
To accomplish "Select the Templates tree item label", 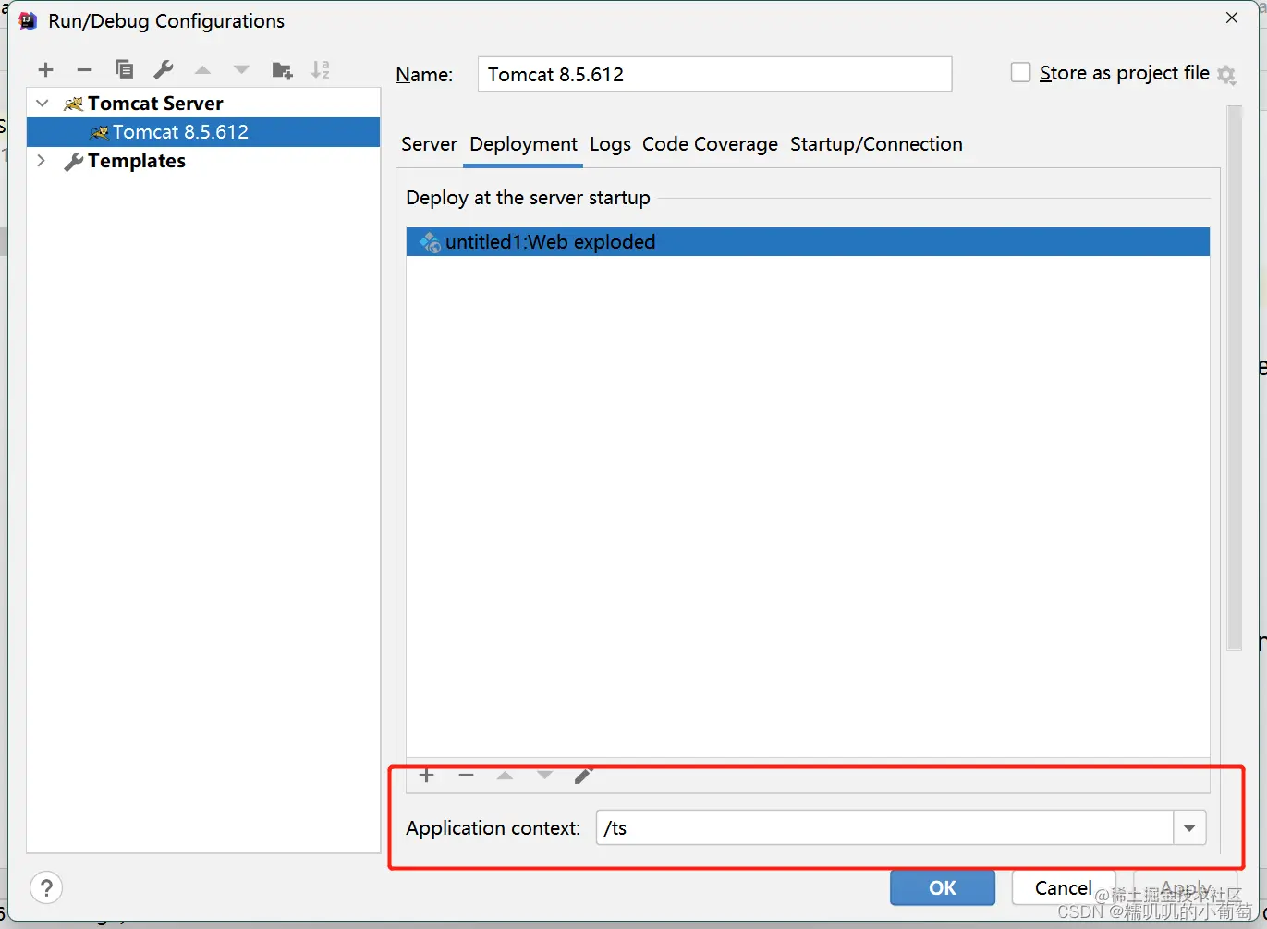I will tap(137, 161).
